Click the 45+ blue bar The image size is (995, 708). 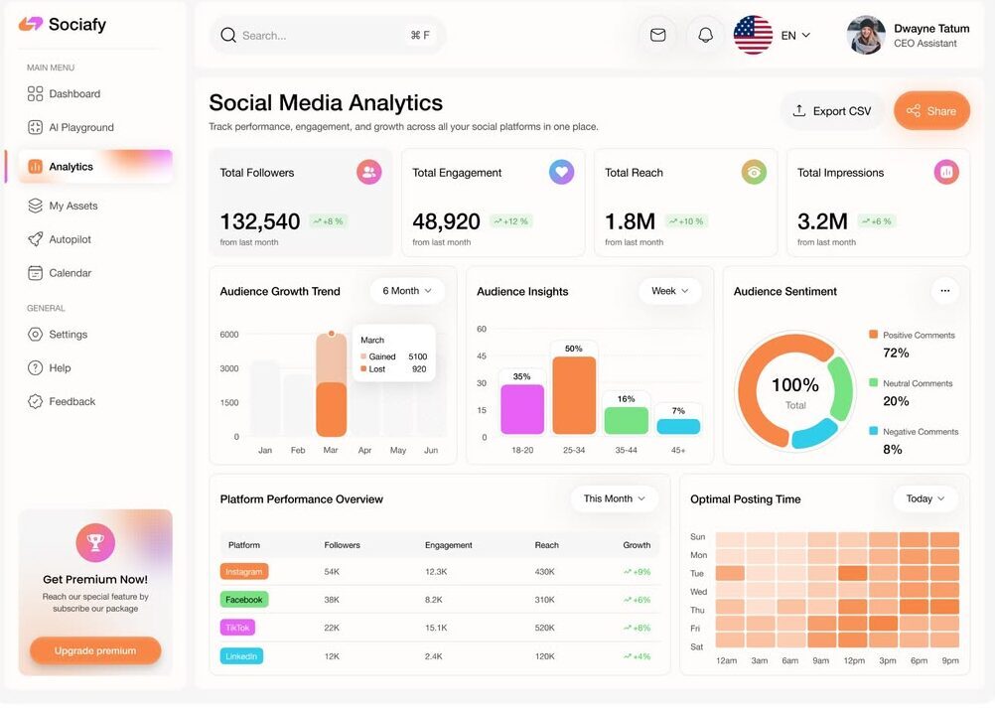coord(678,426)
